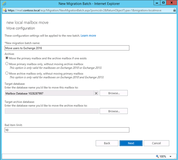
Task: Select move primary and archive mailbox option
Action: coord(7,58)
